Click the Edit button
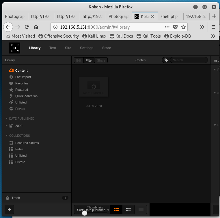The image size is (220, 218). coord(79,60)
